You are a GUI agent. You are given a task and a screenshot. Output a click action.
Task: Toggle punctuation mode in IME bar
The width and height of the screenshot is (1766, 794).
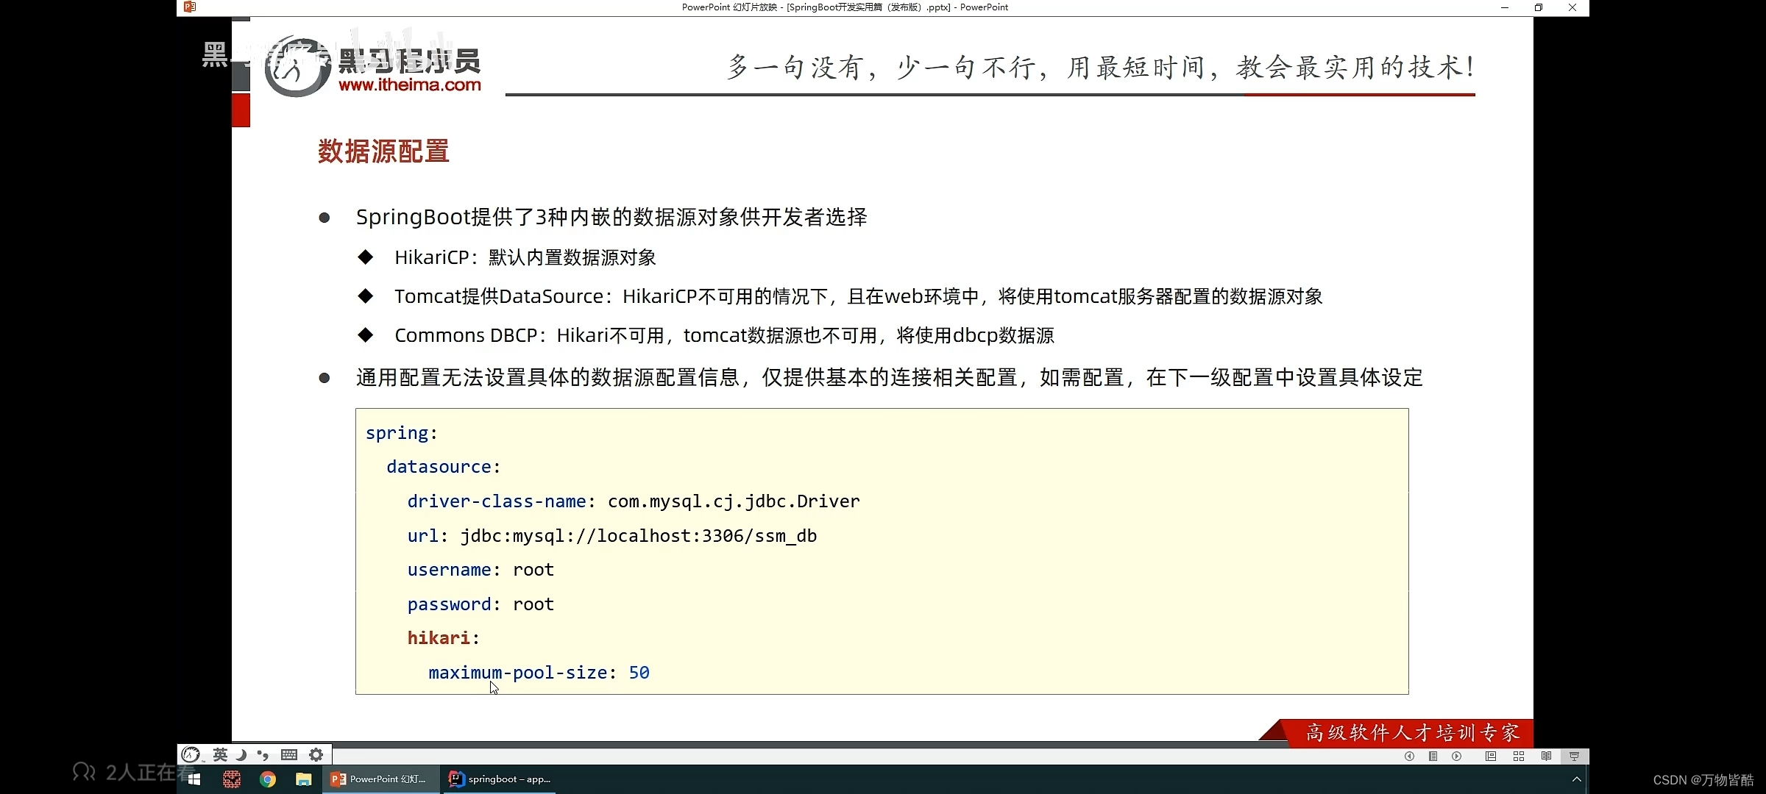(x=263, y=754)
